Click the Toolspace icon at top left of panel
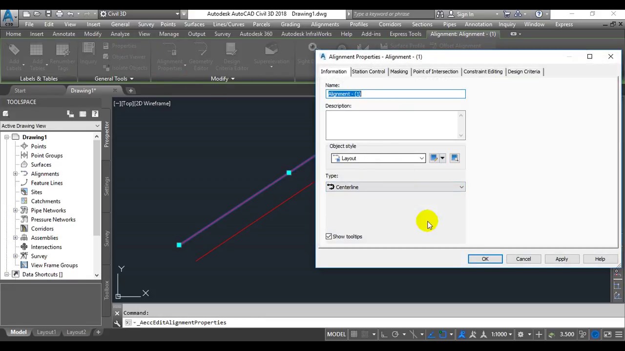 (x=5, y=114)
